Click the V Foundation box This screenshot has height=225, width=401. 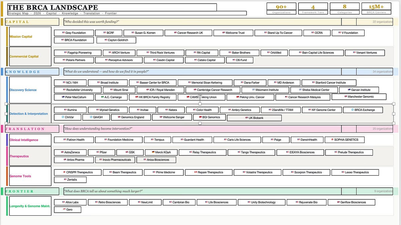coord(349,33)
